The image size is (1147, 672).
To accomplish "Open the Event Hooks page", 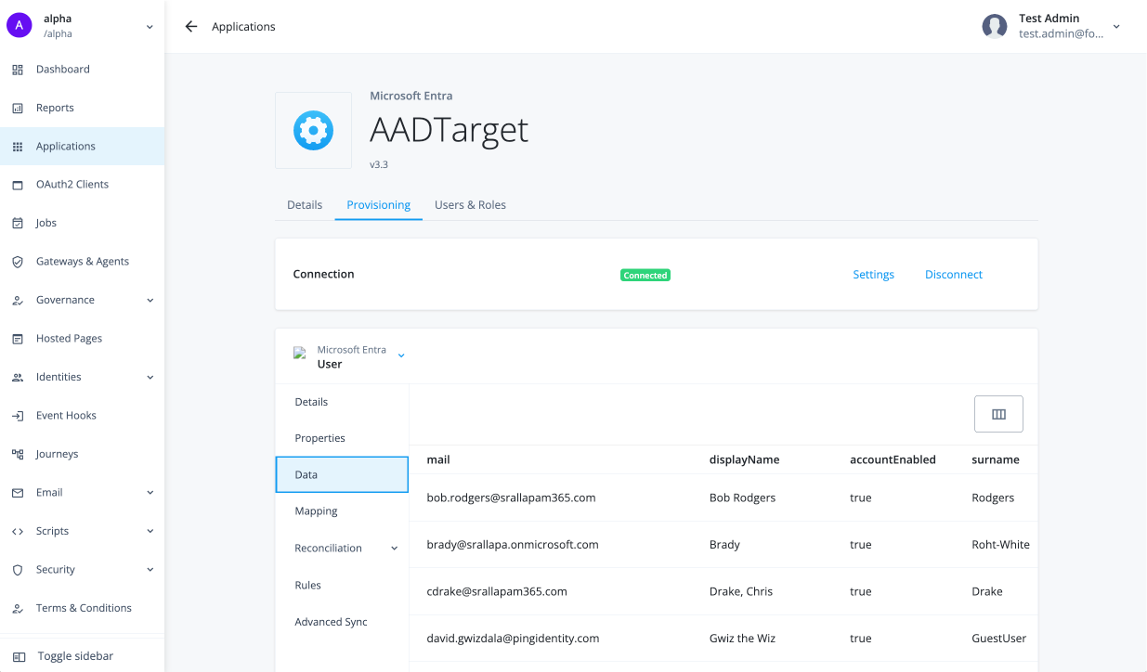I will [65, 415].
